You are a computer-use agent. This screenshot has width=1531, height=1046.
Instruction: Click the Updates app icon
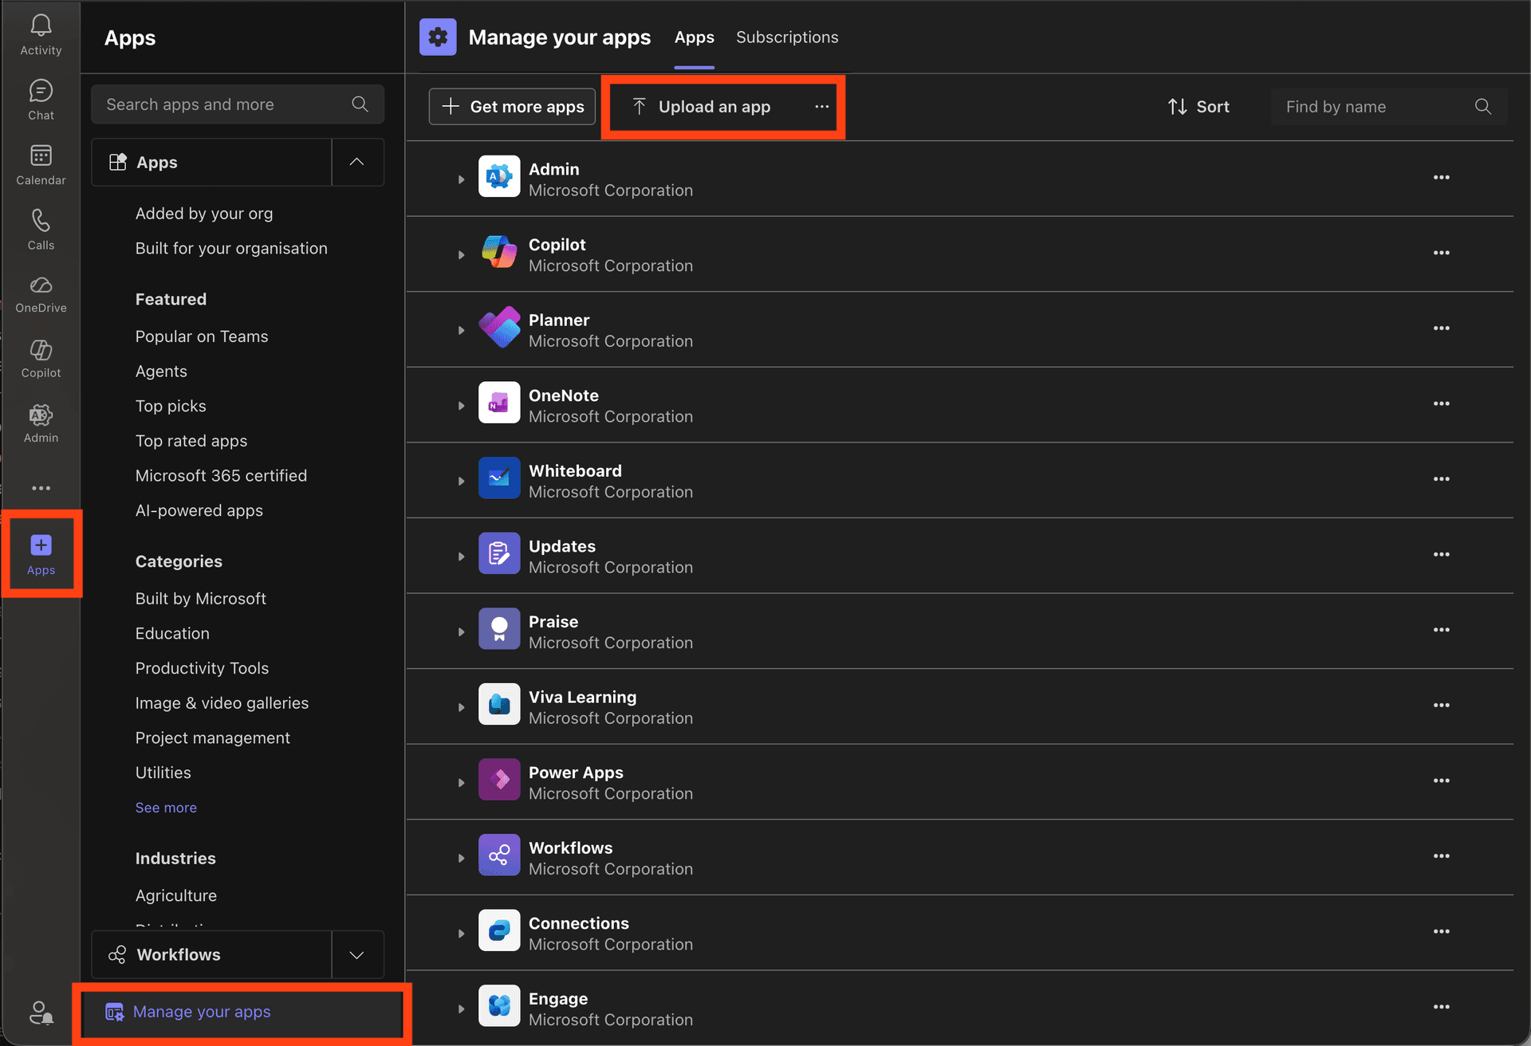coord(499,553)
